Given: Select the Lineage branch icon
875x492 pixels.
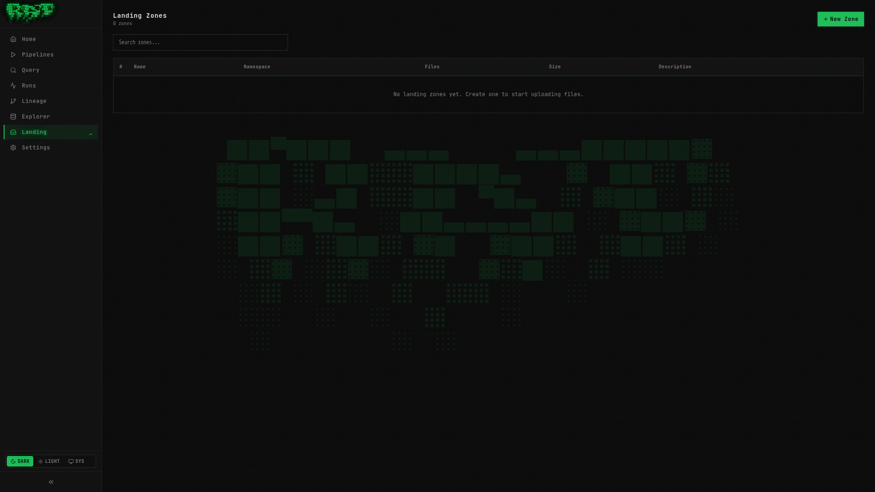Looking at the screenshot, I should click(x=13, y=101).
